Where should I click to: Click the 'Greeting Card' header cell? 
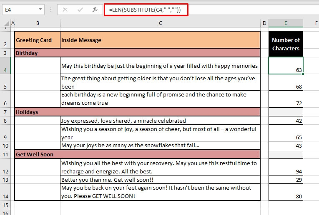point(38,40)
